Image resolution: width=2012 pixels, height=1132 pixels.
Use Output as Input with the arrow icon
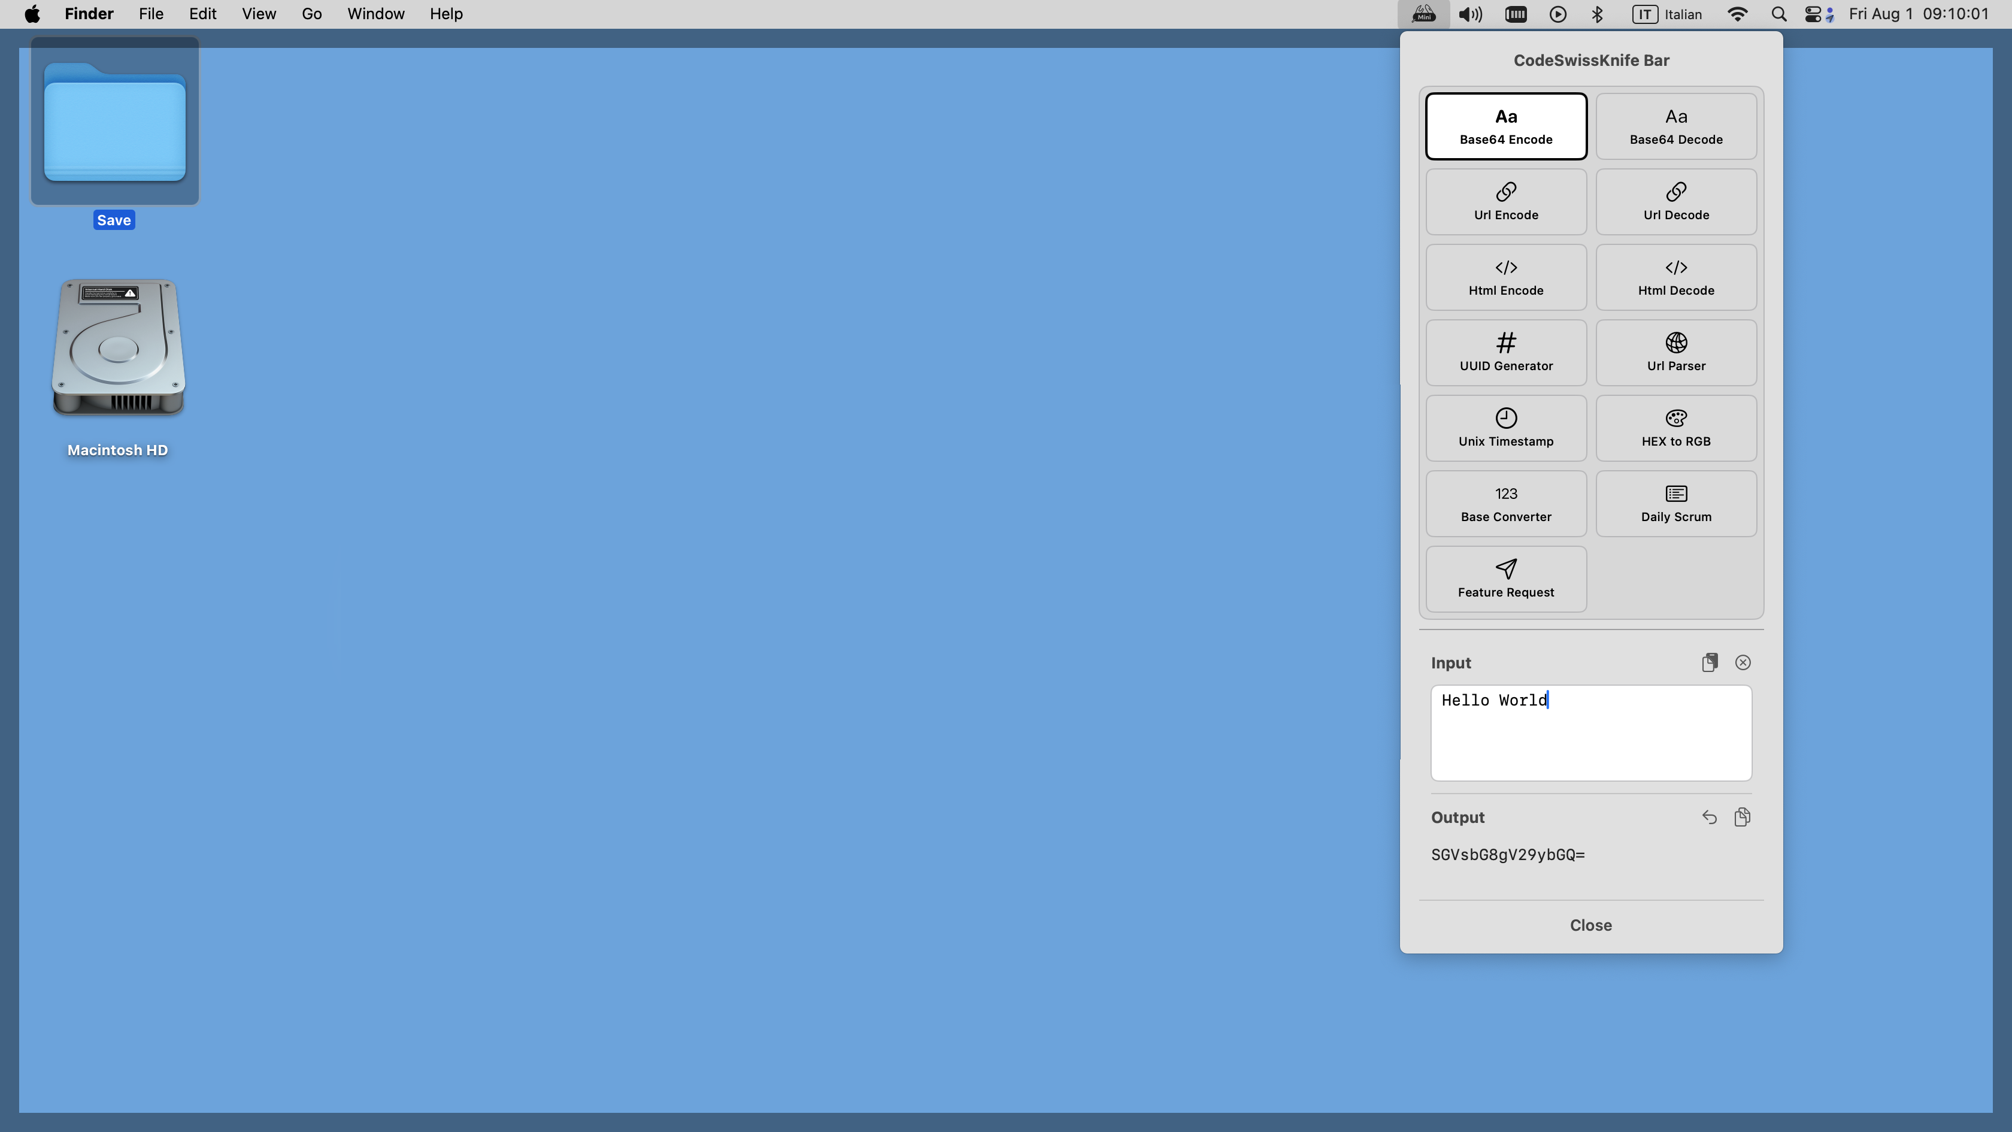pos(1709,817)
